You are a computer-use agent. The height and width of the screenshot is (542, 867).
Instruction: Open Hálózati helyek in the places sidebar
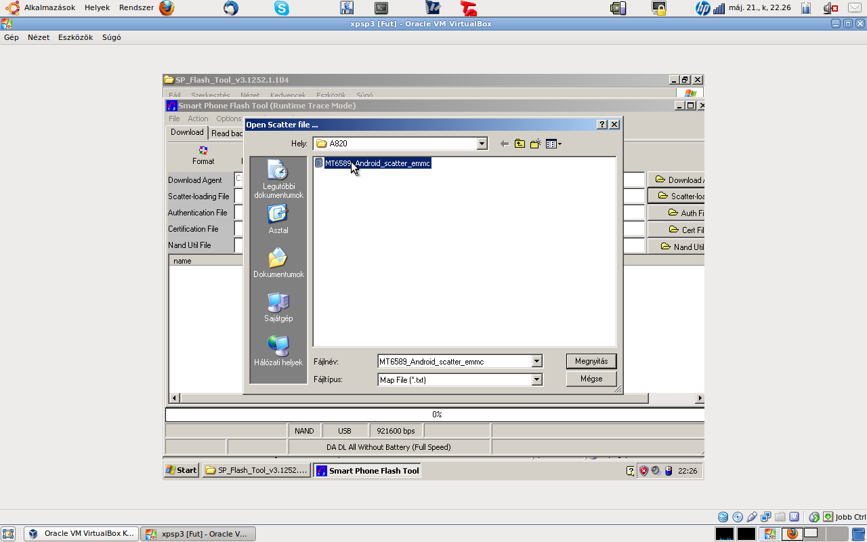[x=278, y=351]
